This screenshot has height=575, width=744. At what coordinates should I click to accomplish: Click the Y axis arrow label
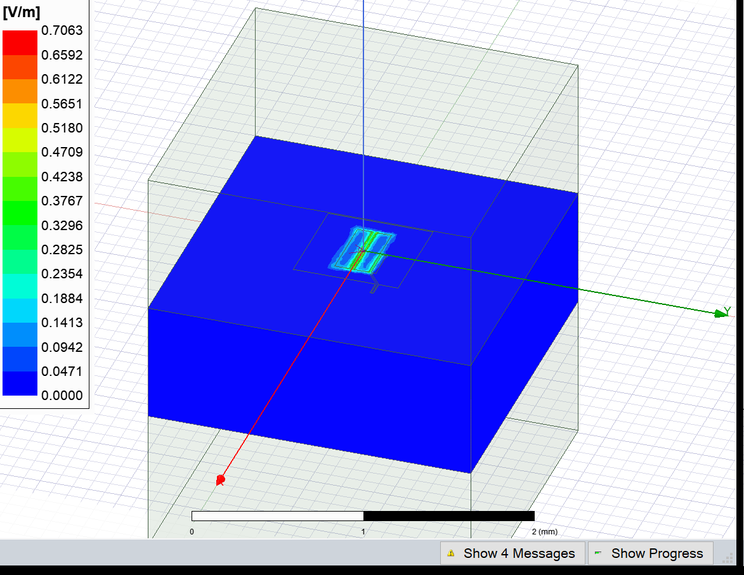click(727, 311)
